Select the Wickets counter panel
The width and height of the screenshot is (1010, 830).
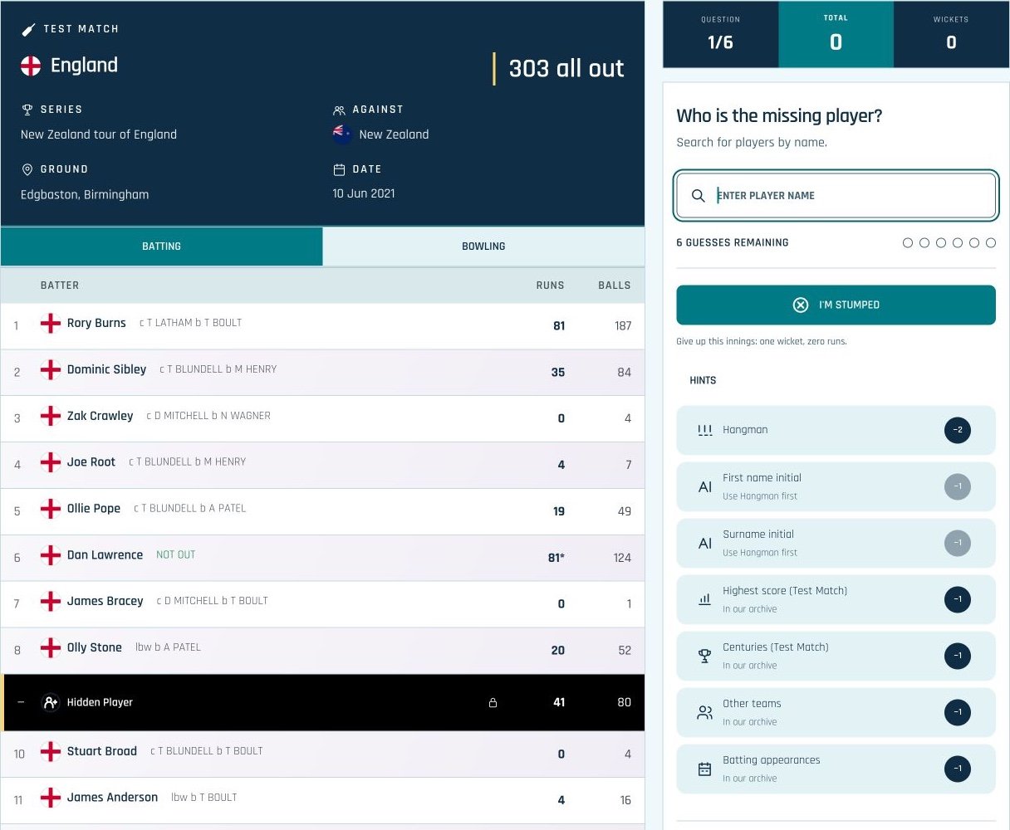coord(951,34)
